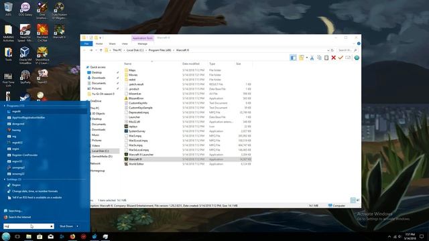The width and height of the screenshot is (429, 241).
Task: Open the Store icon on the taskbar
Action: tap(40, 236)
